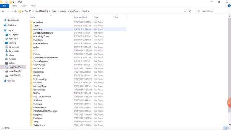Image resolution: width=231 pixels, height=130 pixels.
Task: Select the cache folder icon
Action: pyautogui.click(x=31, y=47)
